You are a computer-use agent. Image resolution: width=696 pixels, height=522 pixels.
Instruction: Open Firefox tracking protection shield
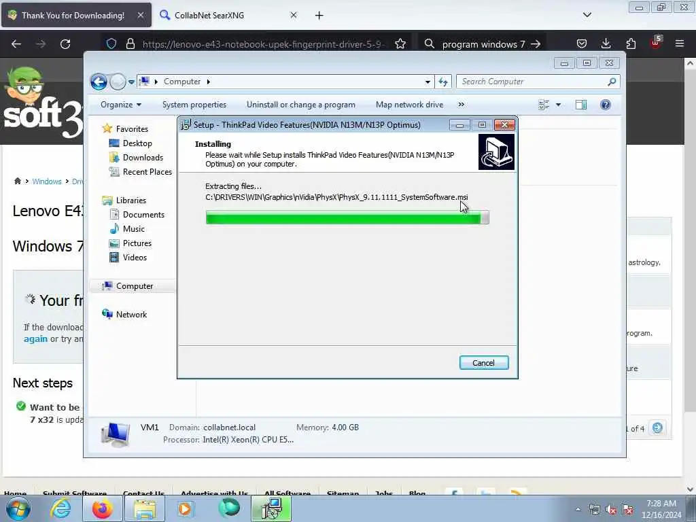[111, 43]
